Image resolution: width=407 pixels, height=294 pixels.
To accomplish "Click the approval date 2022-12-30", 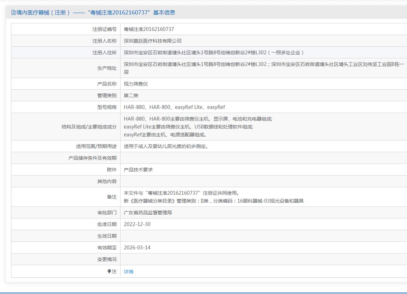I will point(137,224).
